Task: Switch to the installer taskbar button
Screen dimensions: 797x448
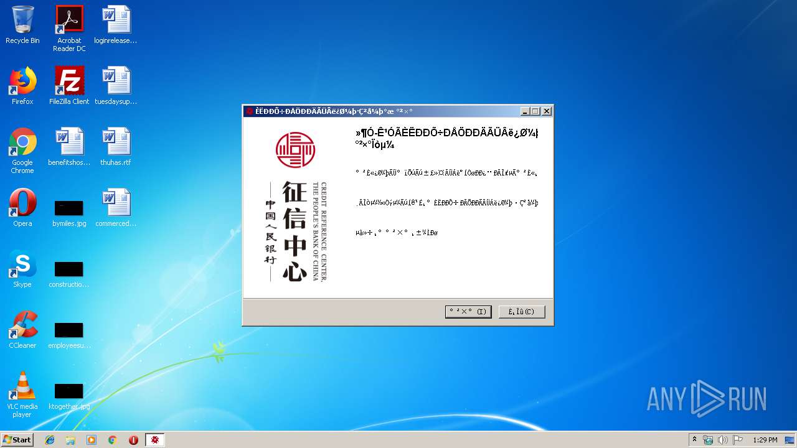Action: click(x=155, y=440)
